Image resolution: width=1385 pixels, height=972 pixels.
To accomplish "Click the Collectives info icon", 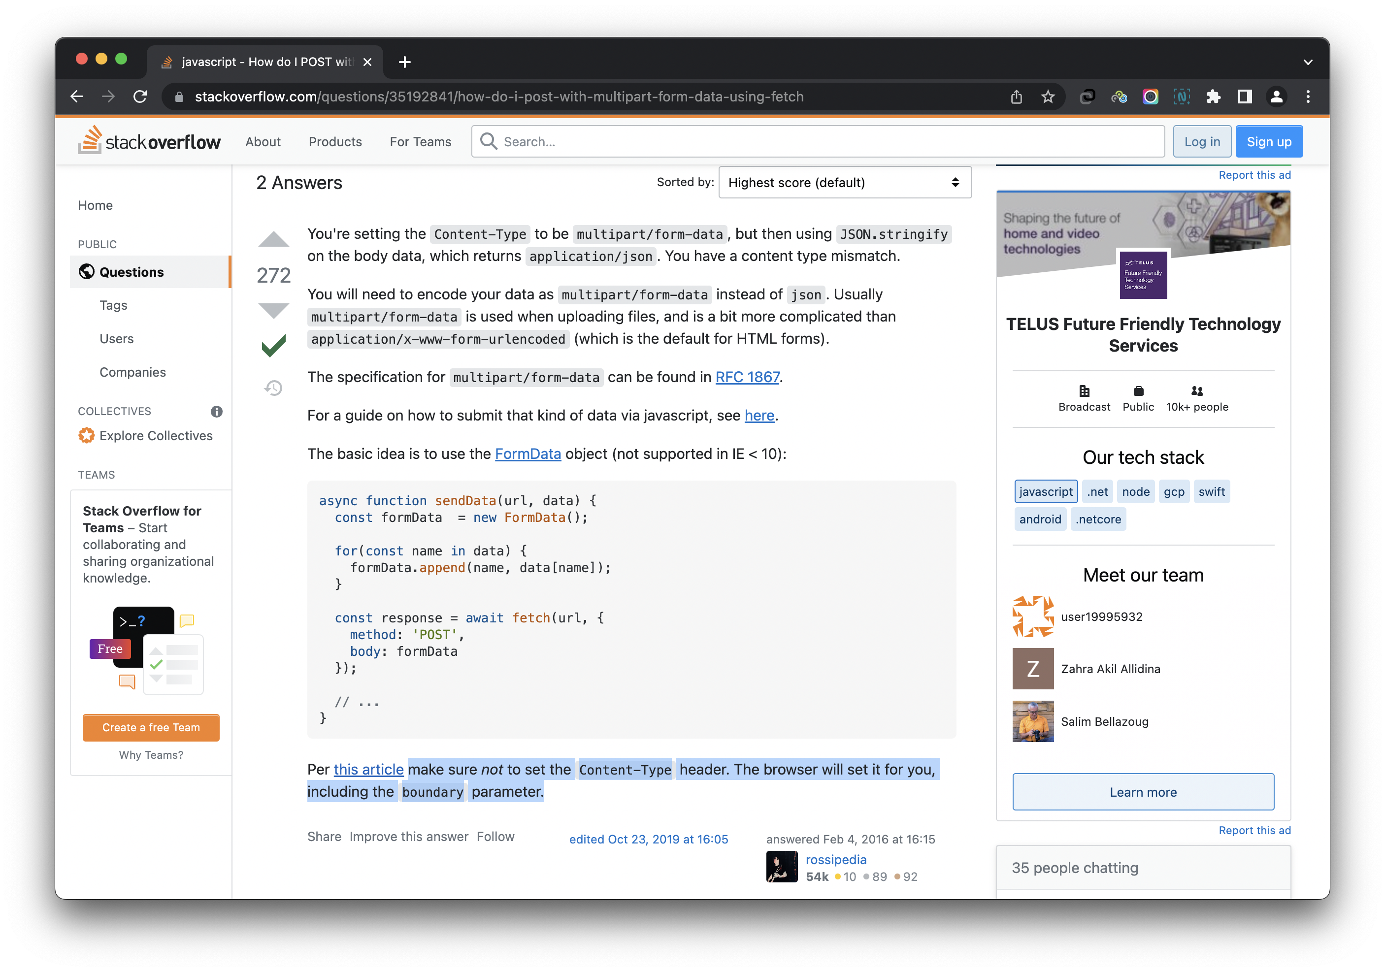I will (217, 411).
